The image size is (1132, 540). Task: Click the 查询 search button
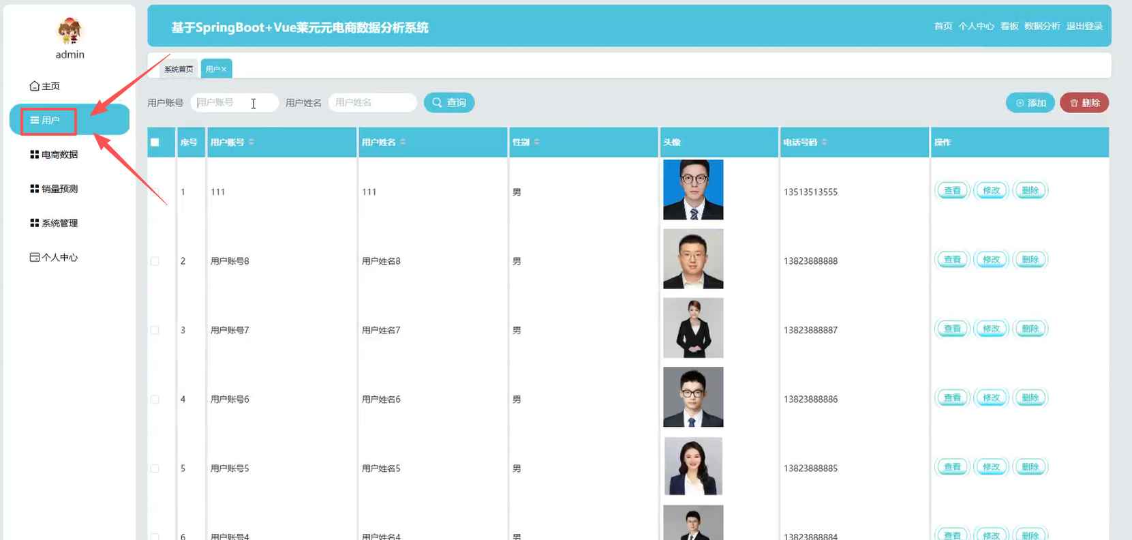pyautogui.click(x=449, y=102)
